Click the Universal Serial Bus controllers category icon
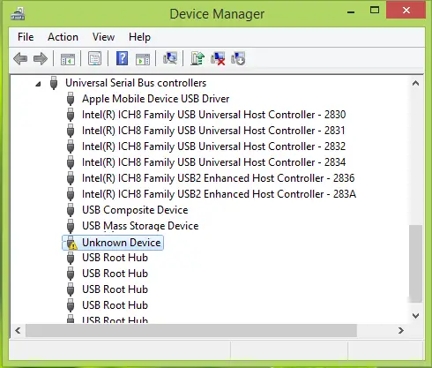 tap(54, 83)
